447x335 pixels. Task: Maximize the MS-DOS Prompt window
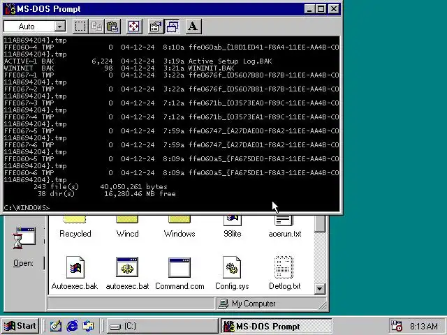321,9
